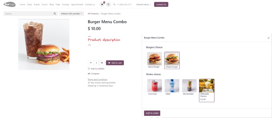Click the Add to cart button
Screen dimensions: 272x118
click(115, 63)
